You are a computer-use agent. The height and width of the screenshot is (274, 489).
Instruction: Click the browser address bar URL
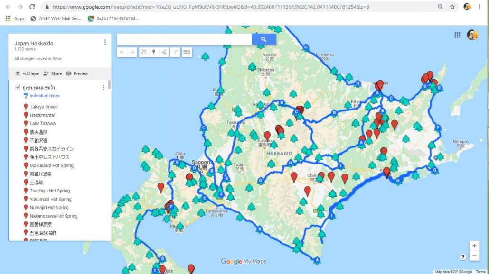211,7
